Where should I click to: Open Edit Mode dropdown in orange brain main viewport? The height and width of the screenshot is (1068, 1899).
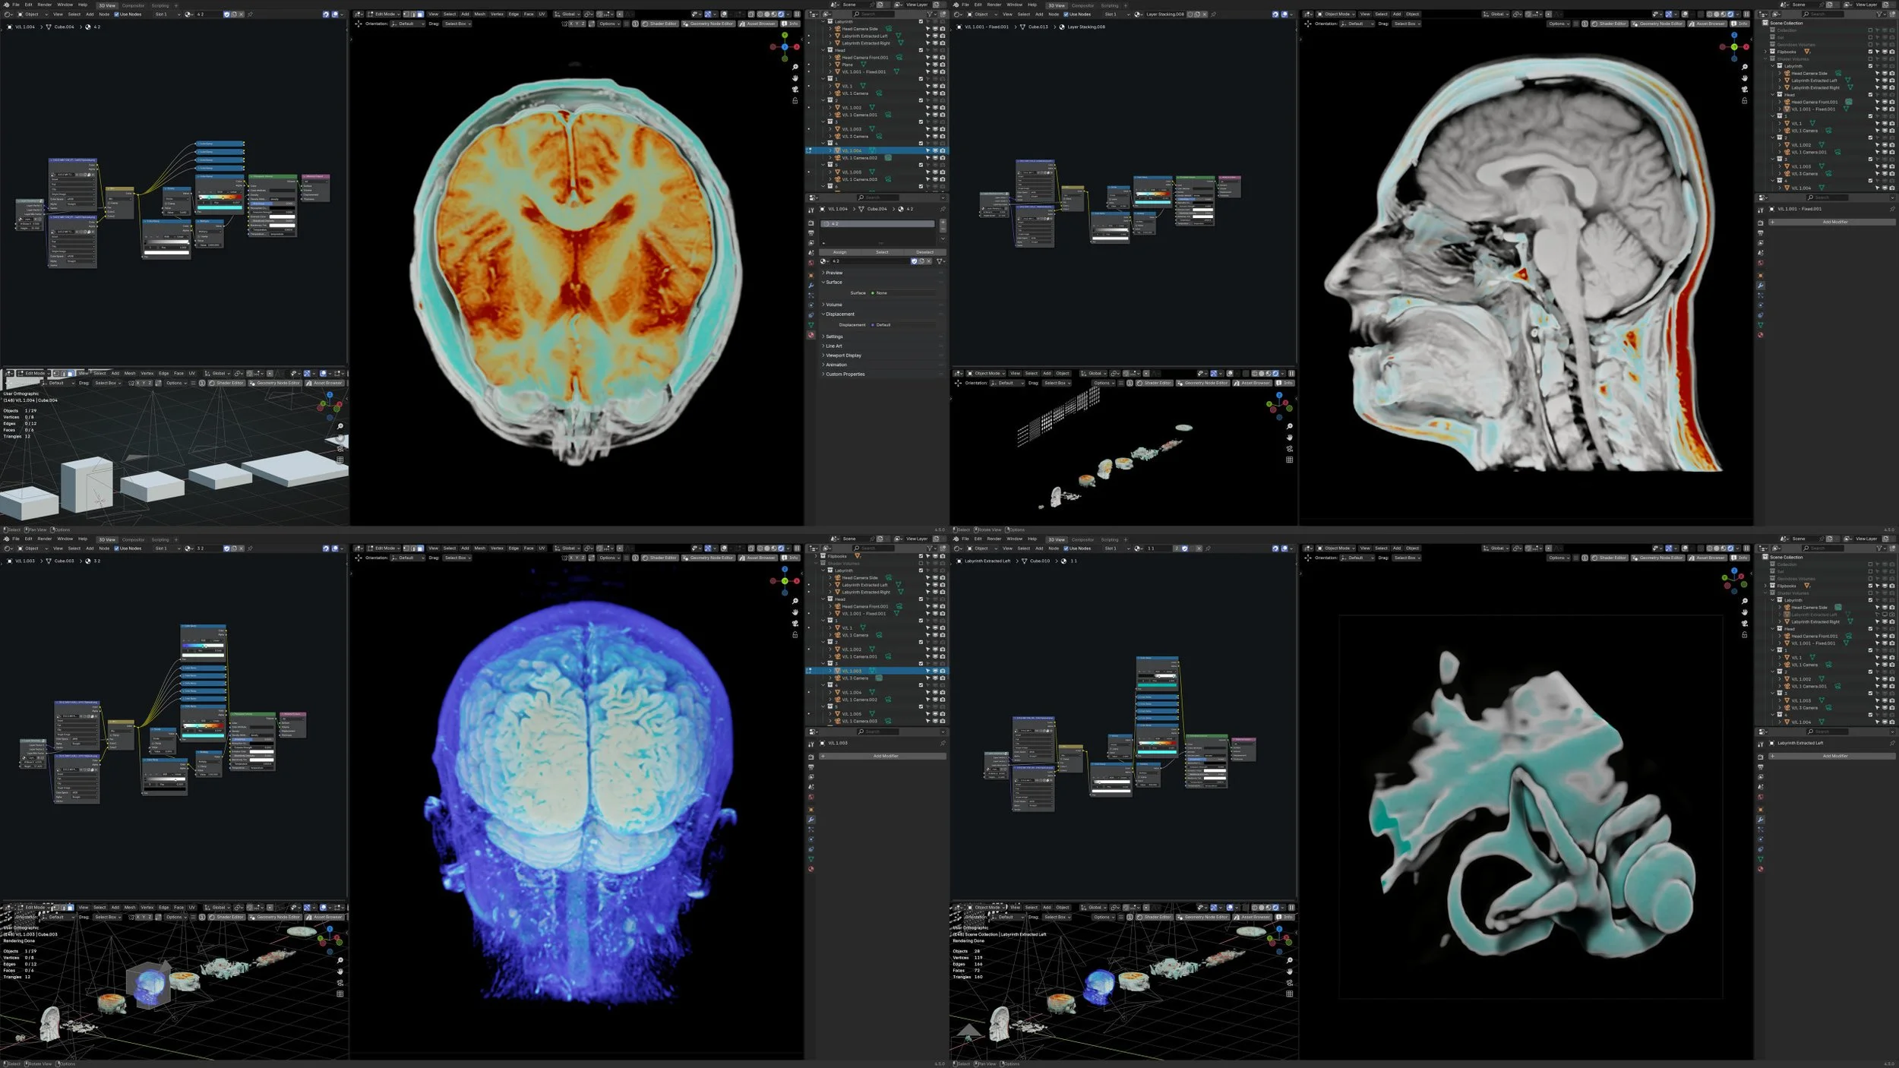[x=384, y=14]
